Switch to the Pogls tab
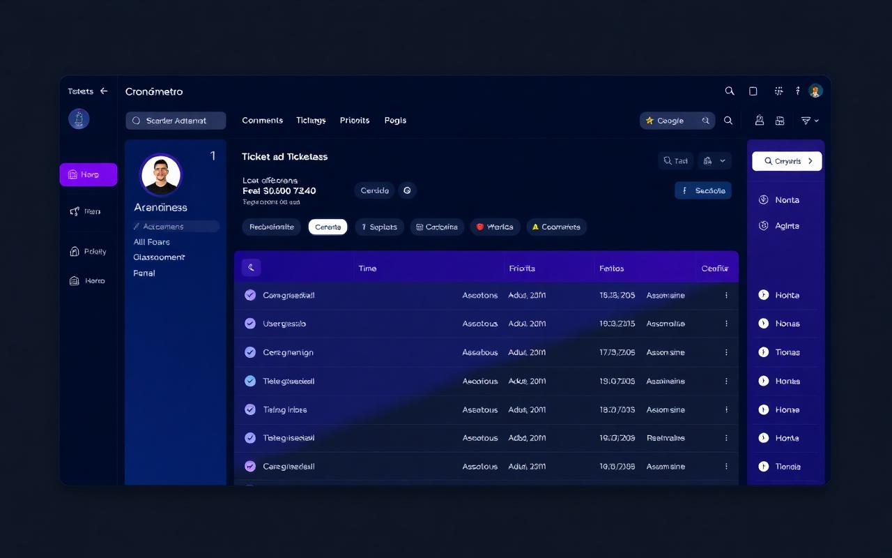This screenshot has height=558, width=892. click(395, 121)
